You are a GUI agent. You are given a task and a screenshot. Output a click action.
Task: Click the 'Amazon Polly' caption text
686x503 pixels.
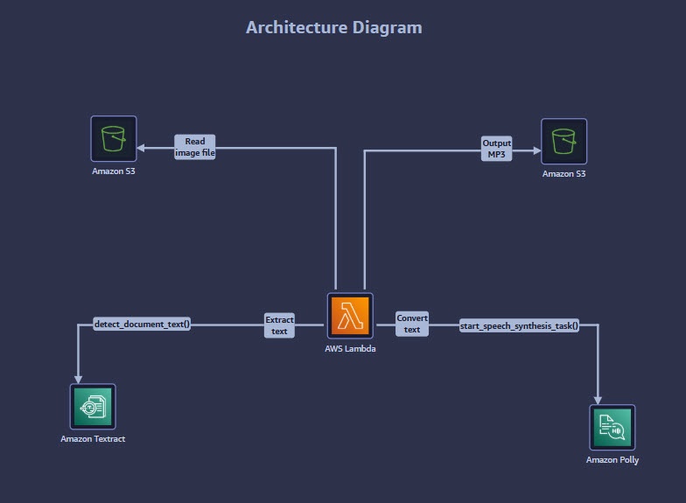612,460
